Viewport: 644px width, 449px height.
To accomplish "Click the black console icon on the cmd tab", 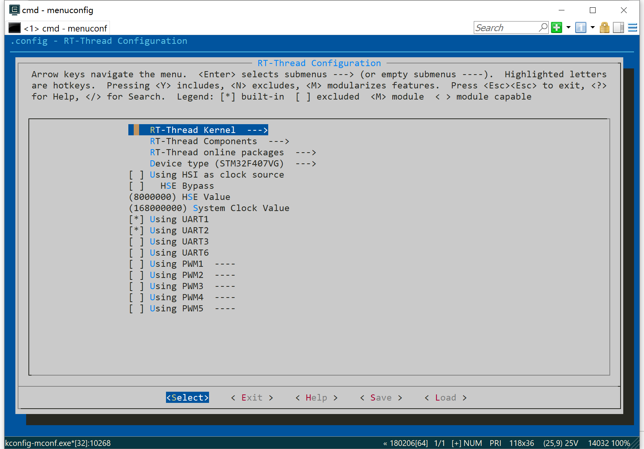I will click(x=15, y=28).
